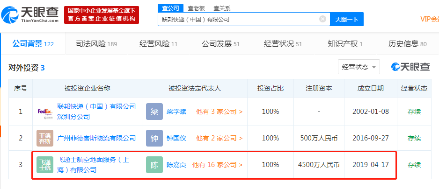The height and width of the screenshot is (189, 439).
Task: Click the 投资占比 column header
Action: [x=271, y=88]
